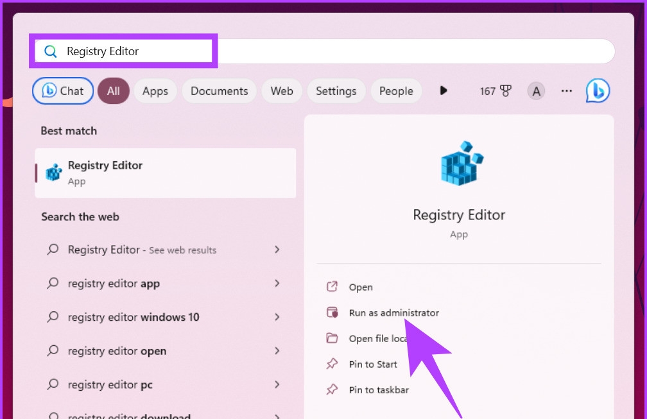
Task: Launch the Bing icon at top right
Action: 598,90
